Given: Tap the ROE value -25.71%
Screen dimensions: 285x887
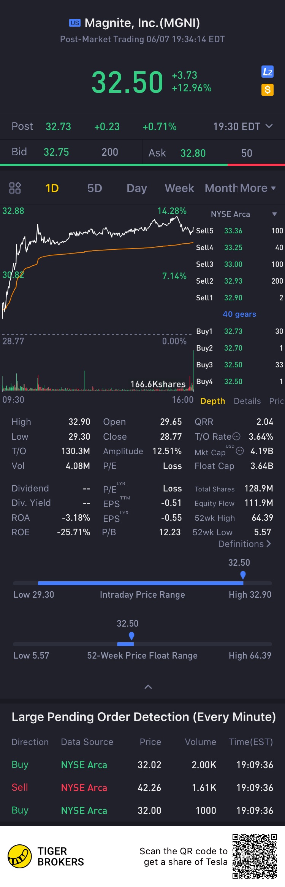Looking at the screenshot, I should pyautogui.click(x=73, y=532).
